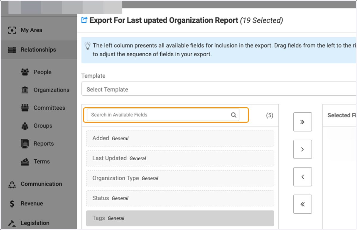Move all fields right with double-chevron button
Image resolution: width=357 pixels, height=230 pixels.
click(303, 122)
